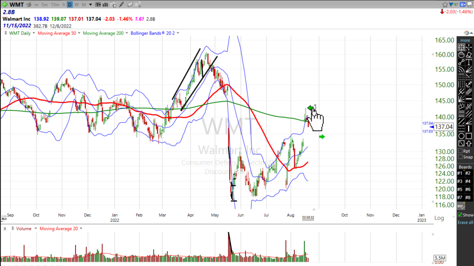Enable the Snap checkbox
474x266 pixels.
460,157
